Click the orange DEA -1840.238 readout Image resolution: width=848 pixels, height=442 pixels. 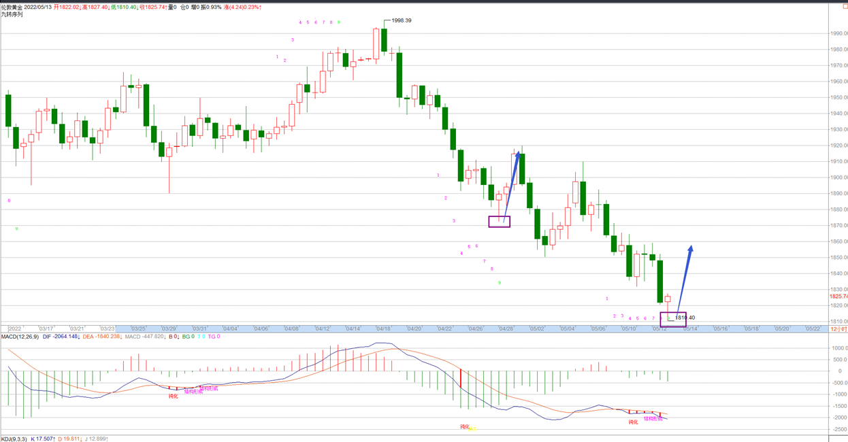(x=102, y=337)
